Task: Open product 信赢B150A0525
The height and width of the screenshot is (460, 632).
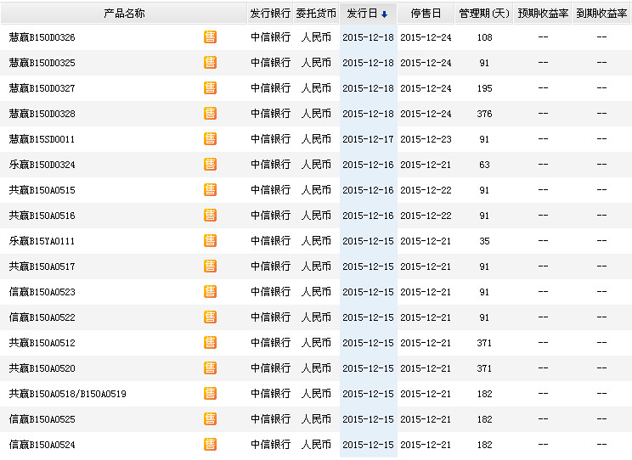Action: (42, 419)
